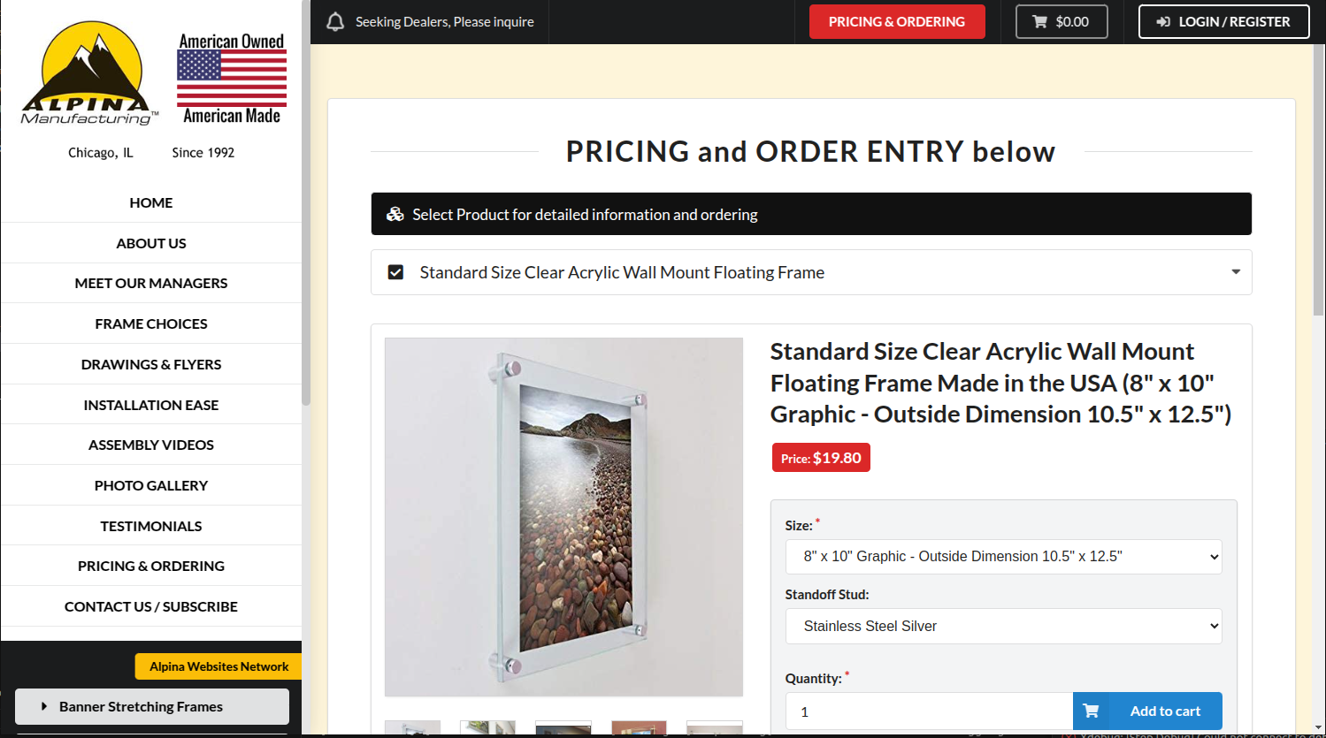Open the Frame Choices menu item
This screenshot has width=1326, height=738.
pyautogui.click(x=151, y=324)
